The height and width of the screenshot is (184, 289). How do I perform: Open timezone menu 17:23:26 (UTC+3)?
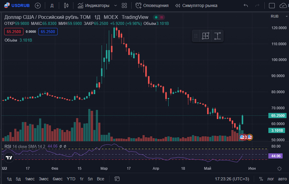232,179
